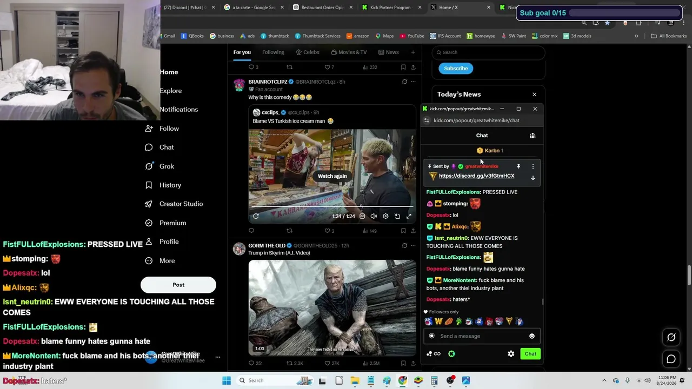Click the blue Subscribe button
Image resolution: width=692 pixels, height=389 pixels.
(456, 69)
